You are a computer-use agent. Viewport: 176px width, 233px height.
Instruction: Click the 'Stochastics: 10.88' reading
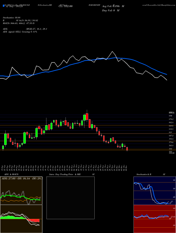click(x=11, y=18)
